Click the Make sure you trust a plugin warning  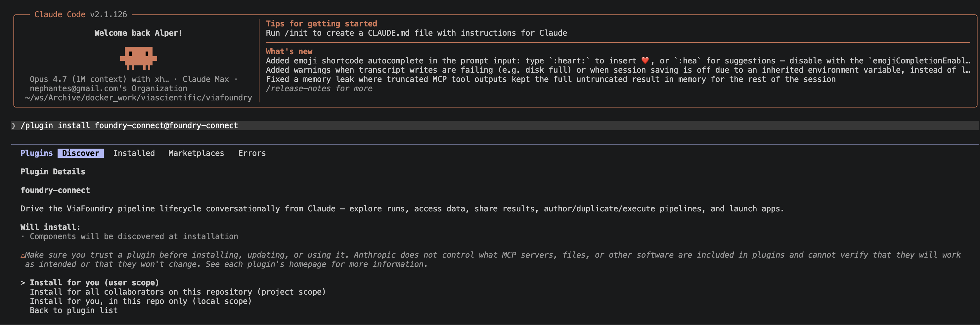point(491,260)
